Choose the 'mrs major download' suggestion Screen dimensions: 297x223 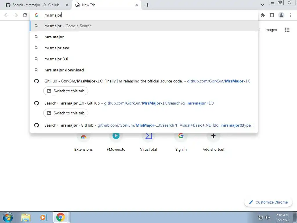coord(144,70)
